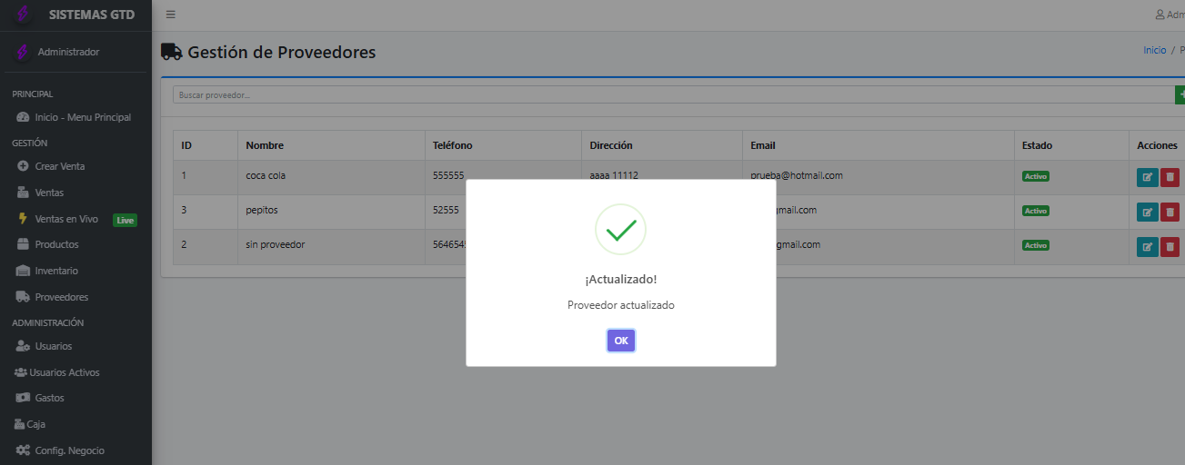Click edit icon for sin proveedor row

click(1147, 246)
